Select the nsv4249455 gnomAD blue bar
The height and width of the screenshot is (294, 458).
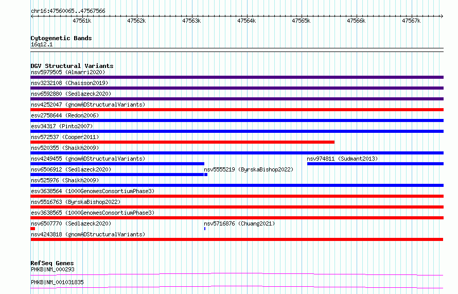click(117, 164)
